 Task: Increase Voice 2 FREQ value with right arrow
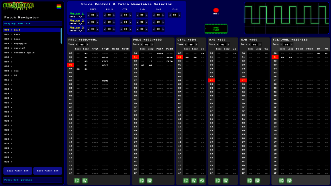97,22
